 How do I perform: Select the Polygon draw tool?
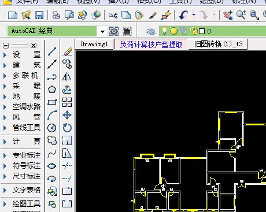coord(52,90)
